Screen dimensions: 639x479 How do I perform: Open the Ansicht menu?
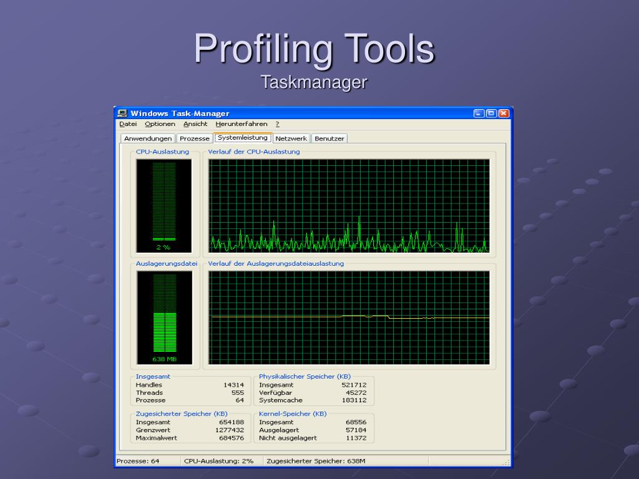click(x=195, y=124)
